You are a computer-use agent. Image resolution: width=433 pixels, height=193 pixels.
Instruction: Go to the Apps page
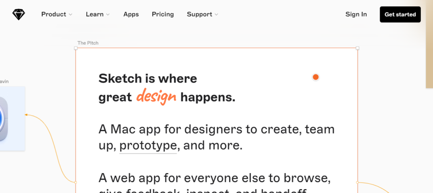pos(131,14)
